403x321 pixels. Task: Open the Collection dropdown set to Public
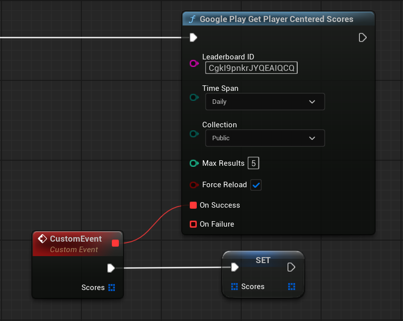click(265, 138)
